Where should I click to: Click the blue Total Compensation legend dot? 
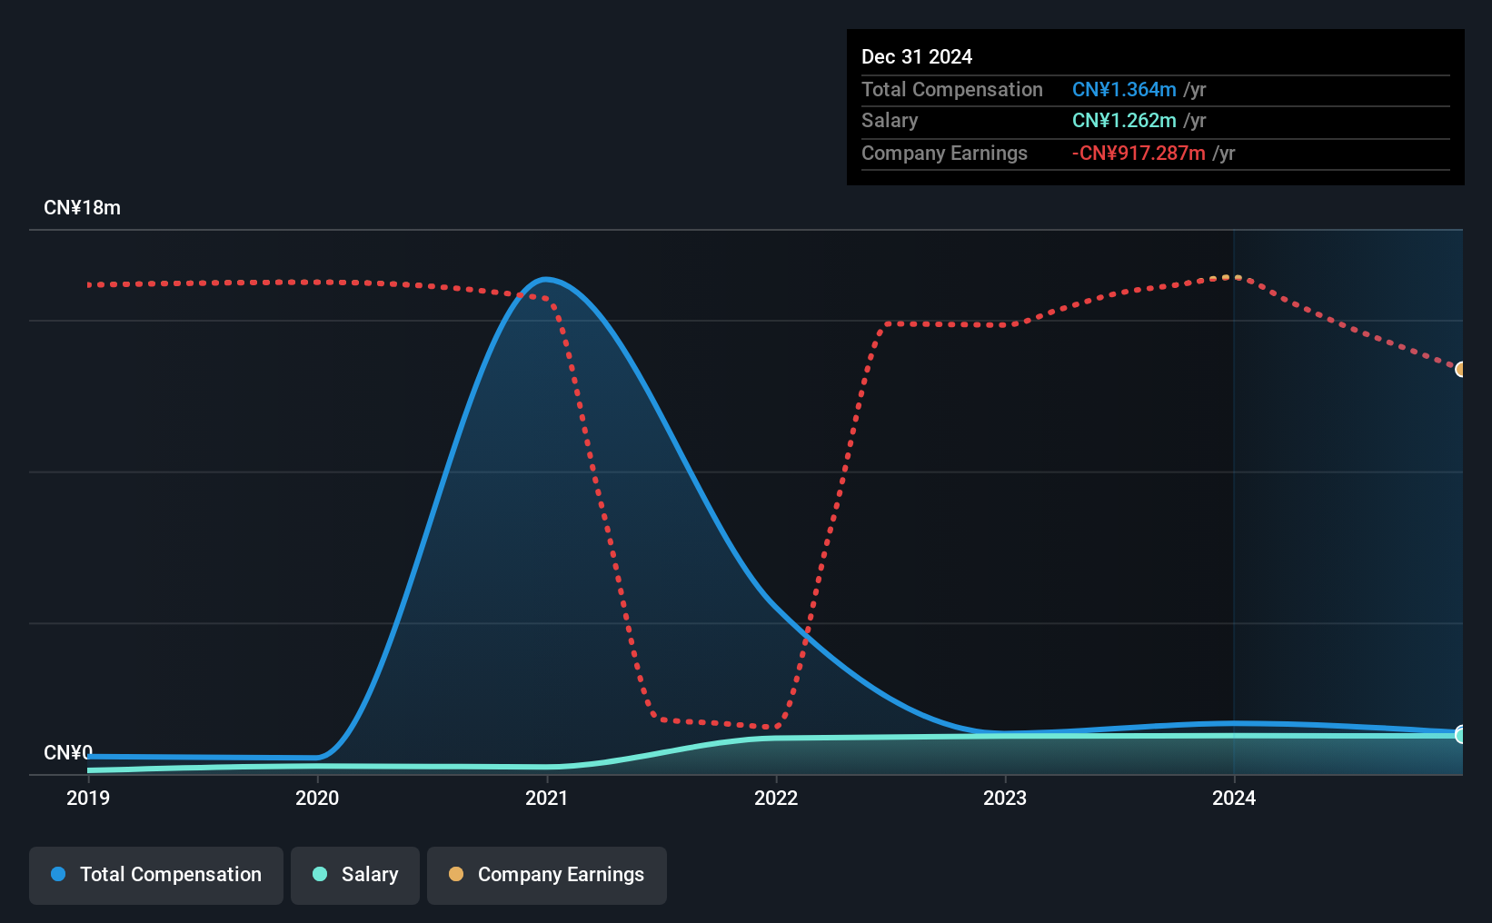tap(58, 874)
